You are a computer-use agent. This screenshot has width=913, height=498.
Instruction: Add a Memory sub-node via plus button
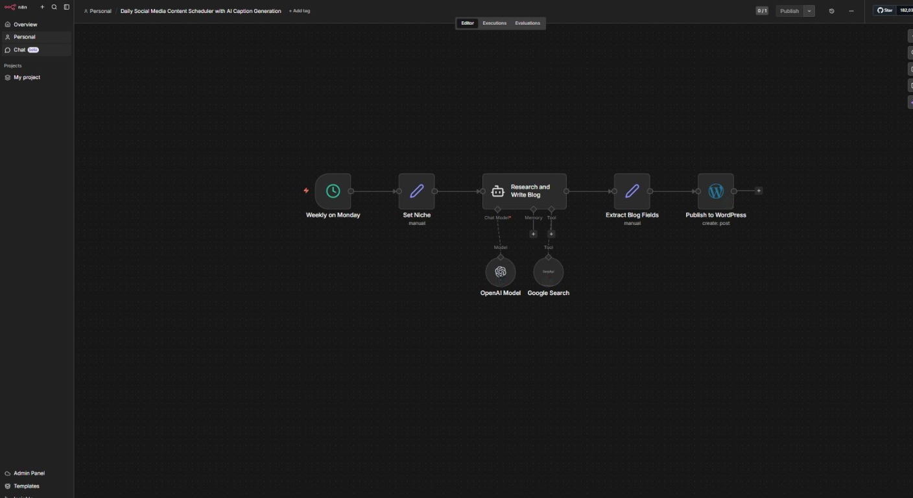pyautogui.click(x=533, y=234)
